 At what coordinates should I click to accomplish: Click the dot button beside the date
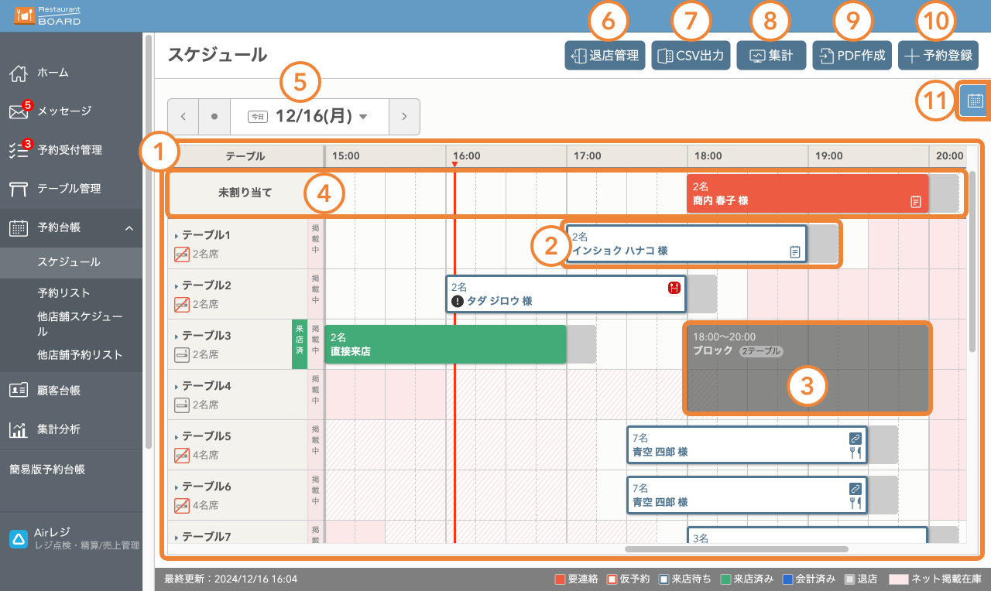(214, 117)
